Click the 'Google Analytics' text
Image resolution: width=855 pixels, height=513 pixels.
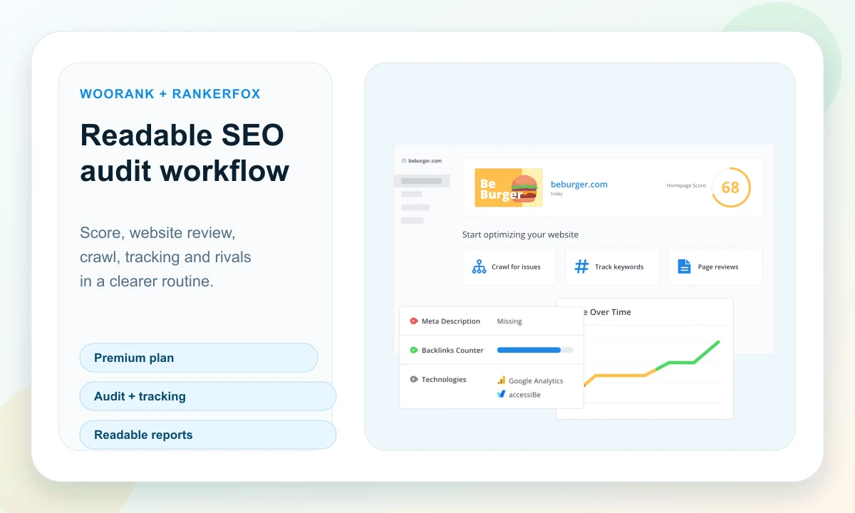[x=536, y=381]
